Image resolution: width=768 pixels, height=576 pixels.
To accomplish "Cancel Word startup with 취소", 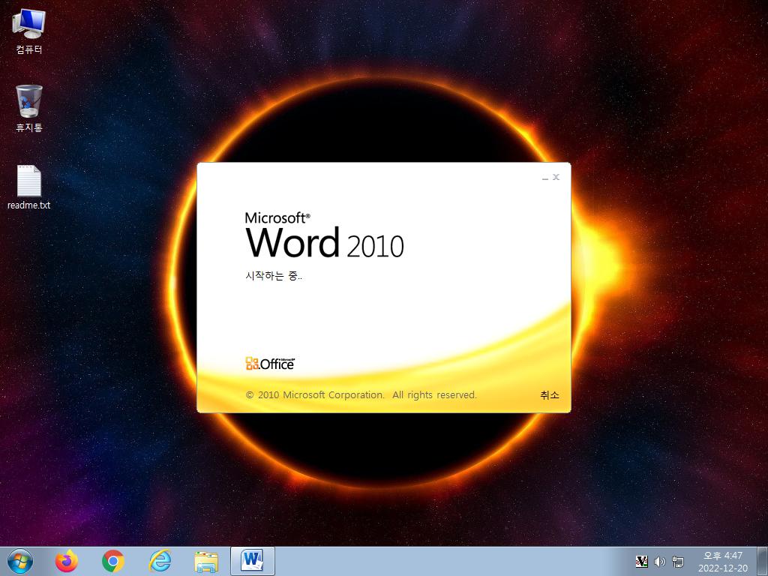I will (x=550, y=394).
